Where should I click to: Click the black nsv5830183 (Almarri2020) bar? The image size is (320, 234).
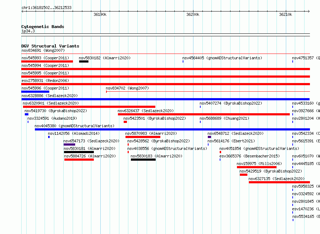coord(143,160)
